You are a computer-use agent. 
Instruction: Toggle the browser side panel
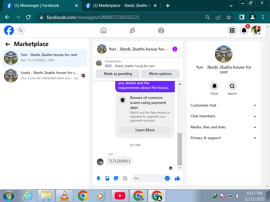242,17
